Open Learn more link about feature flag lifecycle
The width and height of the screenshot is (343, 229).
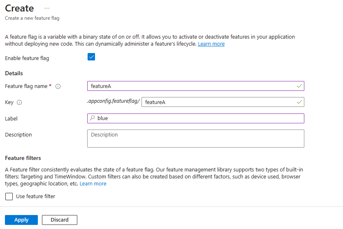pos(211,44)
